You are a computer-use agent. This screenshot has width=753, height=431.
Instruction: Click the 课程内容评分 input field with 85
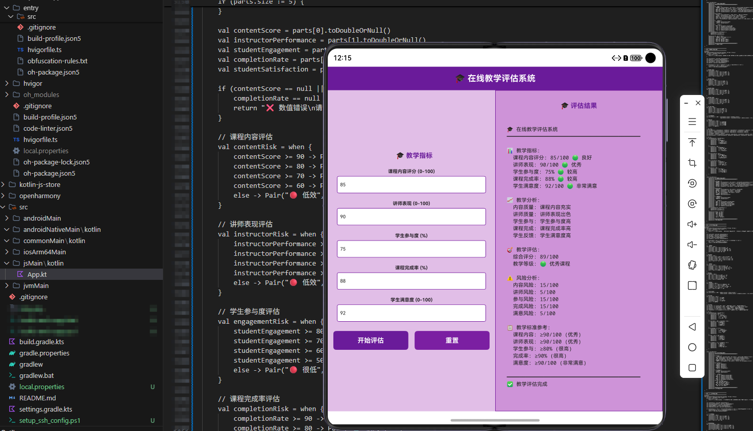(411, 185)
